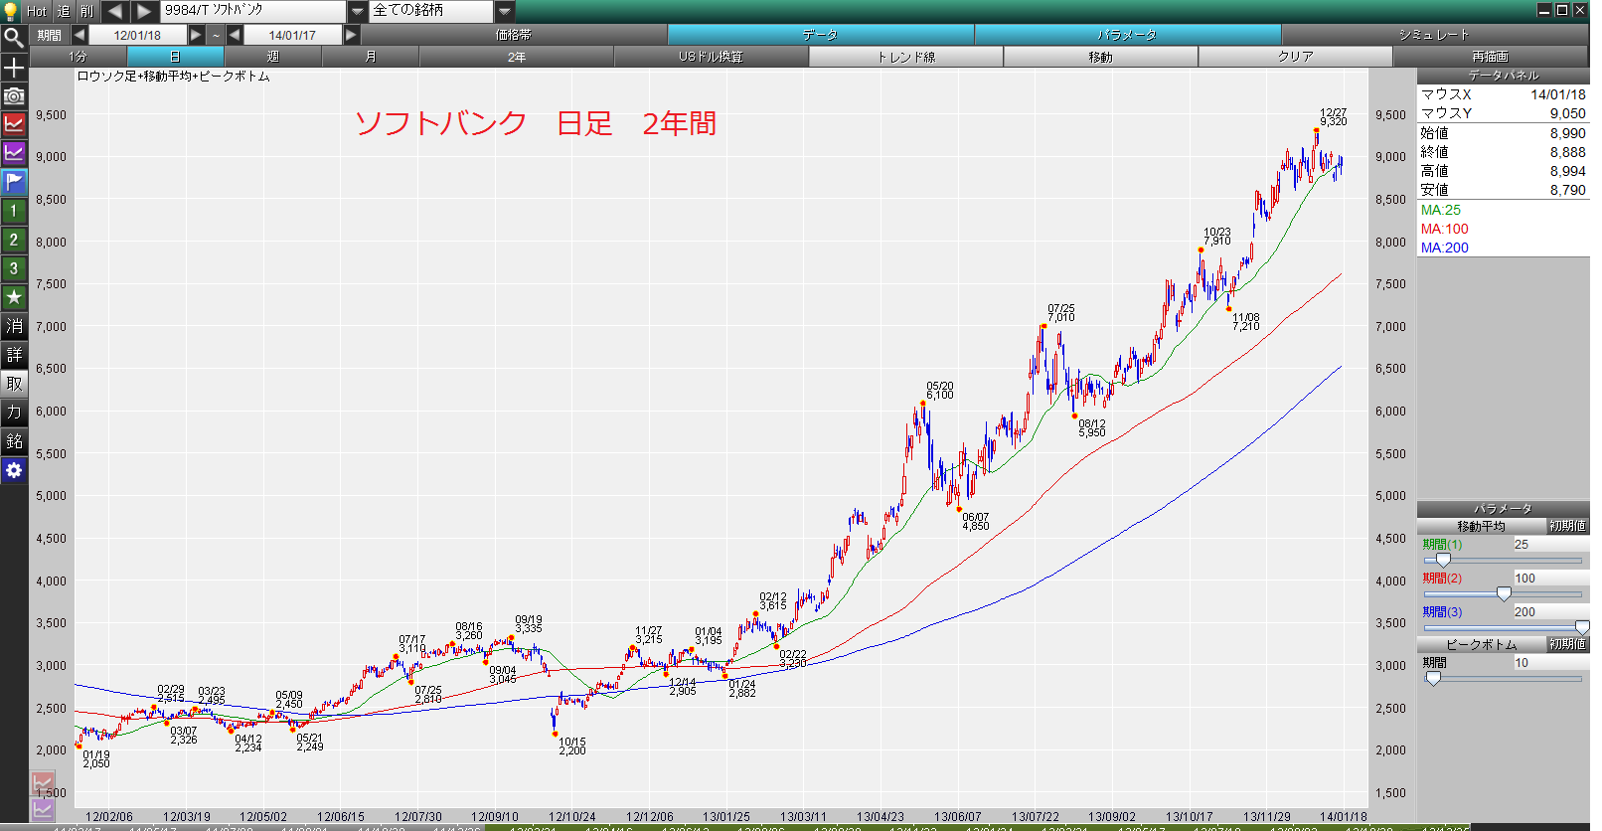Select the 月 monthly timeframe
Viewport: 1602px width, 831px height.
point(371,57)
